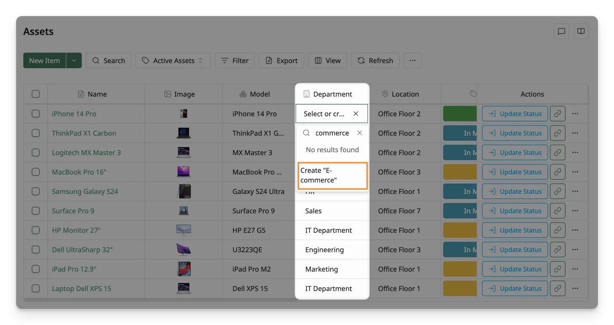Click the Marketing department cell
This screenshot has width=614, height=325.
tap(332, 269)
